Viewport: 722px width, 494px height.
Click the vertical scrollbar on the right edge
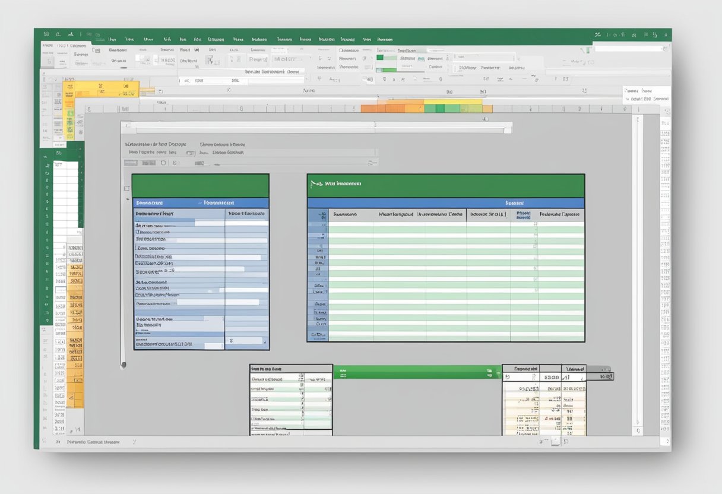pos(639,267)
